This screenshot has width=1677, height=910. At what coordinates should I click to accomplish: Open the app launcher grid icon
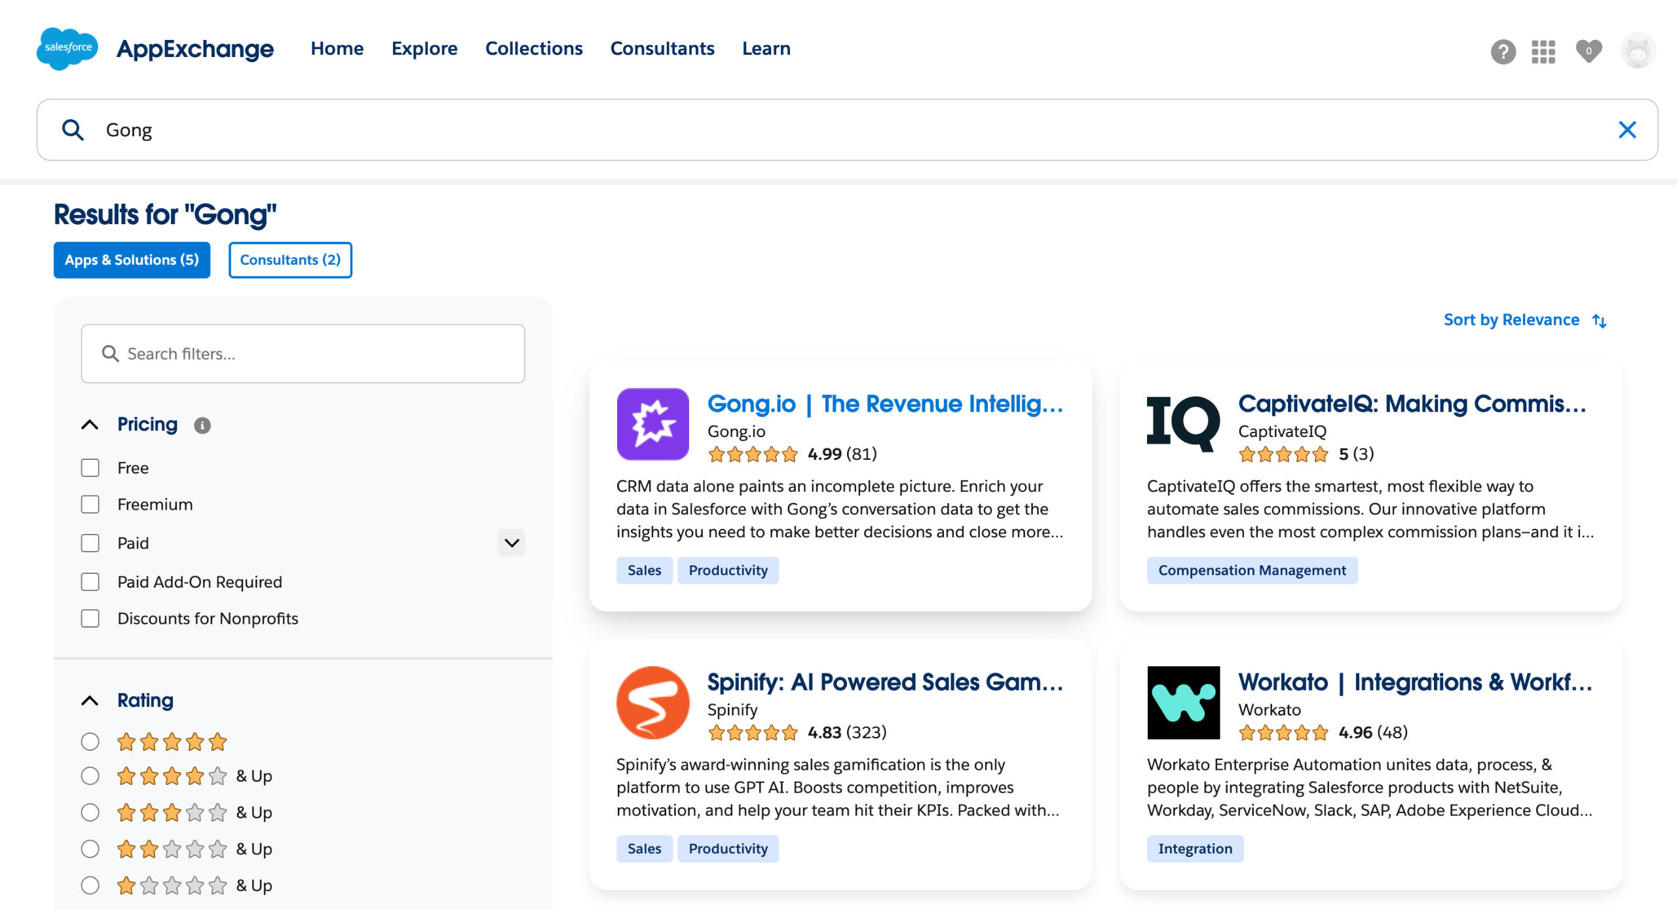[1543, 51]
